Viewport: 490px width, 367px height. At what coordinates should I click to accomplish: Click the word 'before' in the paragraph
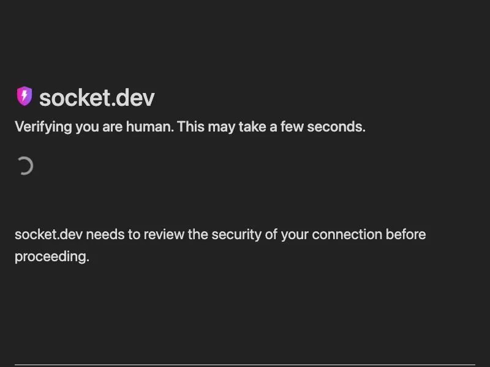coord(405,234)
